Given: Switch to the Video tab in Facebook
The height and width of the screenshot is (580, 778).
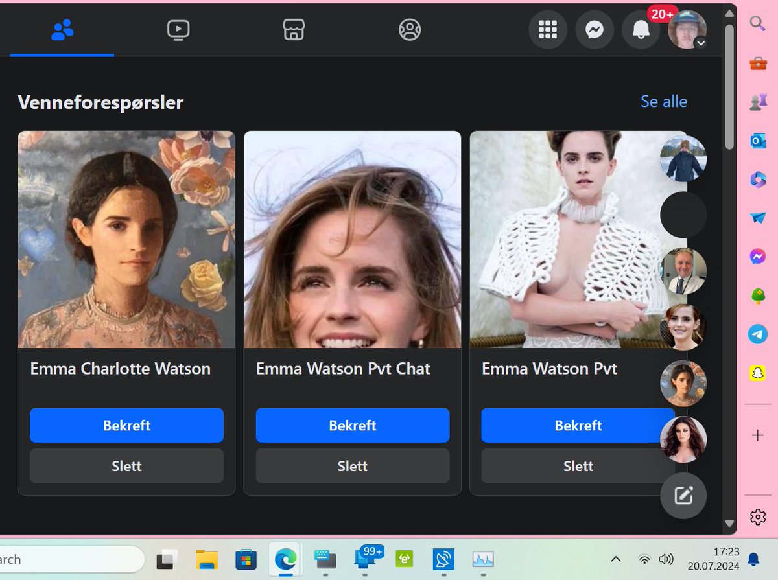Looking at the screenshot, I should tap(178, 30).
